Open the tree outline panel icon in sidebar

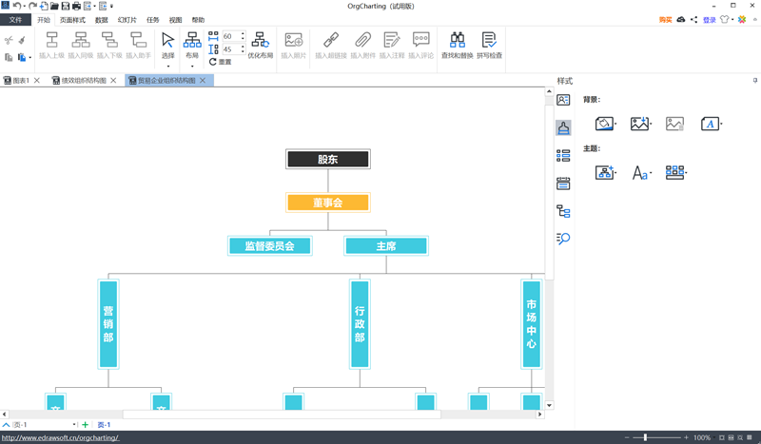click(563, 211)
